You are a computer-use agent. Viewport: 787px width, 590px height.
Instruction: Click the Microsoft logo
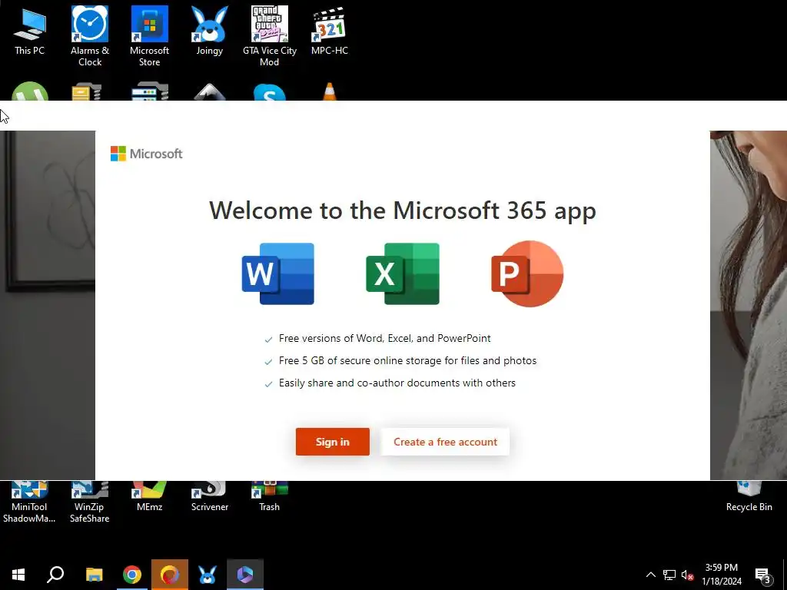tap(147, 154)
